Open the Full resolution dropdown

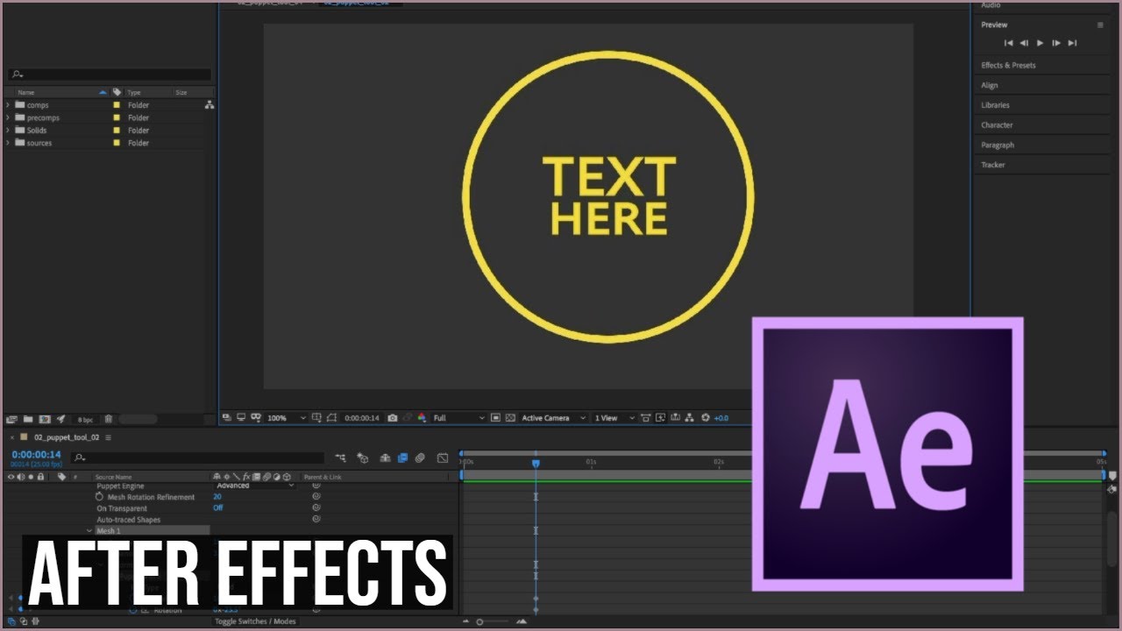coord(458,418)
